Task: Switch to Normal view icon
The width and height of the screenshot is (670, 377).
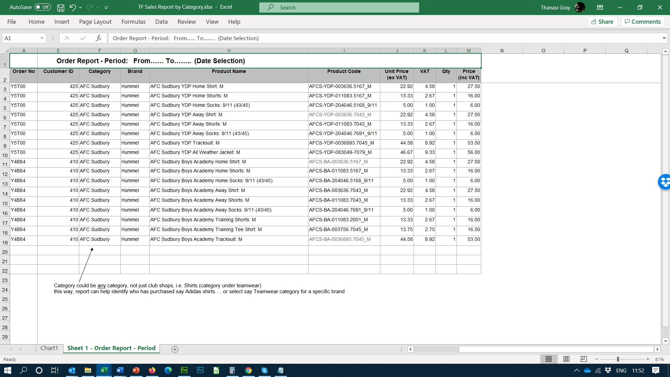Action: click(549, 359)
